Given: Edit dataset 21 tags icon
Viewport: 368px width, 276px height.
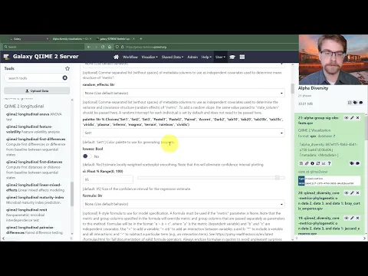Looking at the screenshot, I should pos(352,163).
